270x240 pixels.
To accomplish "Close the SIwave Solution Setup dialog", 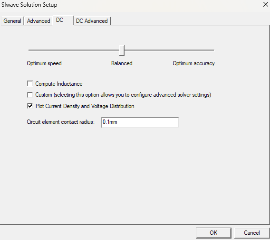I will point(266,4).
